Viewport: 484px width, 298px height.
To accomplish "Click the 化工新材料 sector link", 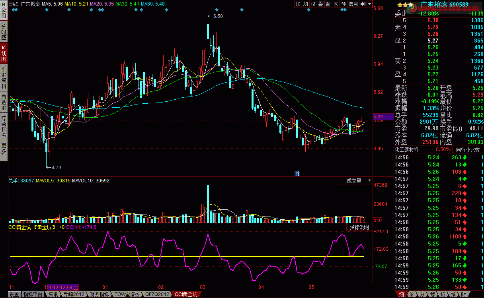I will [x=407, y=149].
